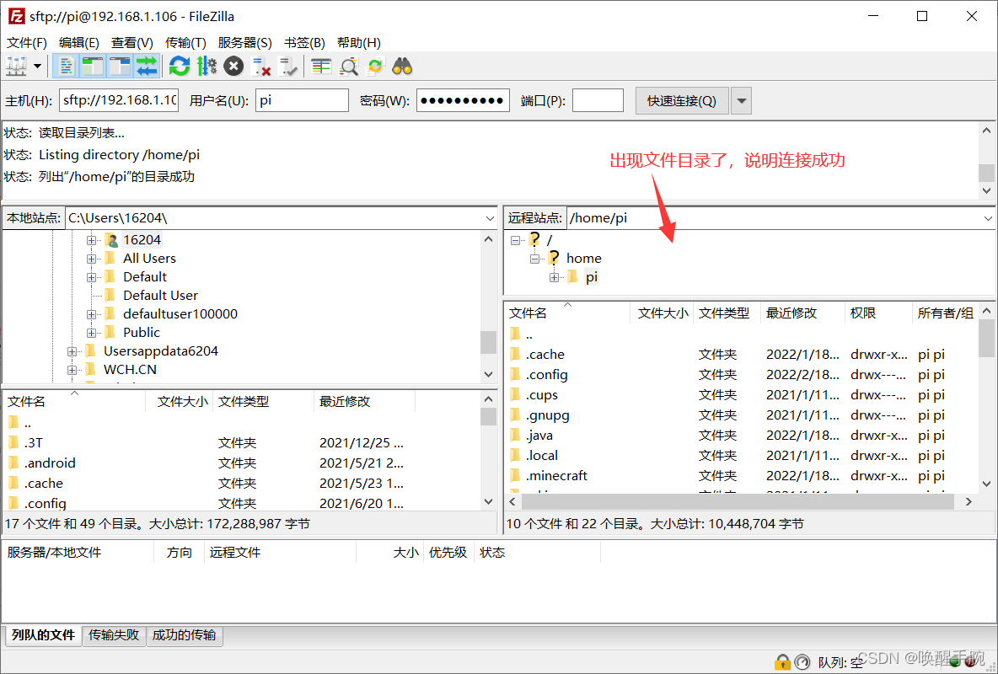Toggle directory comparison icon

point(348,67)
